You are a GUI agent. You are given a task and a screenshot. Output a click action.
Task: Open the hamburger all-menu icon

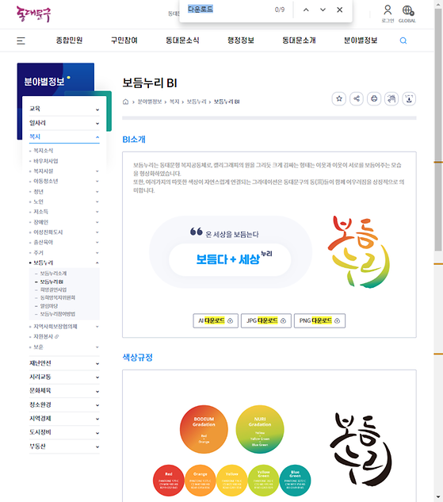21,40
